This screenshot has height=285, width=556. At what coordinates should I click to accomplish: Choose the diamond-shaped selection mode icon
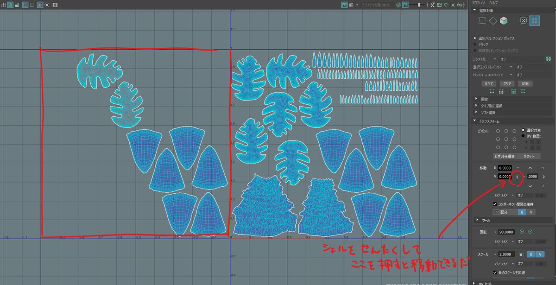(x=493, y=20)
